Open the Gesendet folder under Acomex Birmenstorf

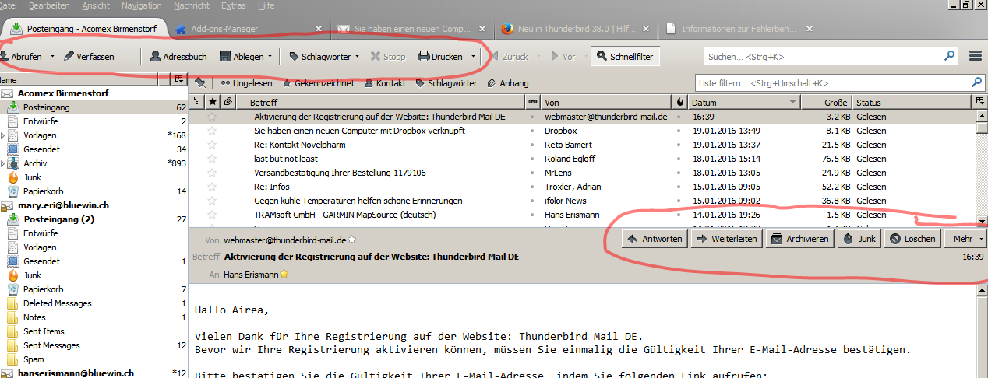pyautogui.click(x=94, y=149)
